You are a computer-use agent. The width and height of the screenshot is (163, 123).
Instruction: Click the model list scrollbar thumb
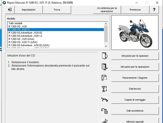click(106, 34)
